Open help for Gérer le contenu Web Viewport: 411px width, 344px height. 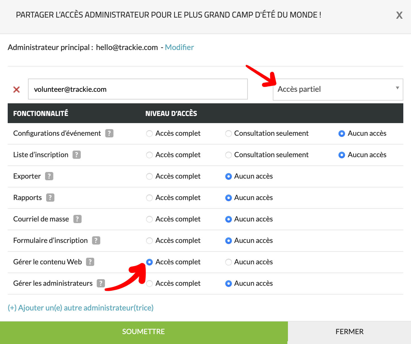90,262
